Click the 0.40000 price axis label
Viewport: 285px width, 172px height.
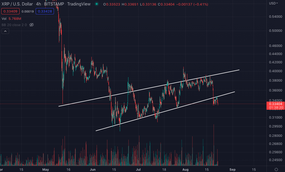coord(276,71)
